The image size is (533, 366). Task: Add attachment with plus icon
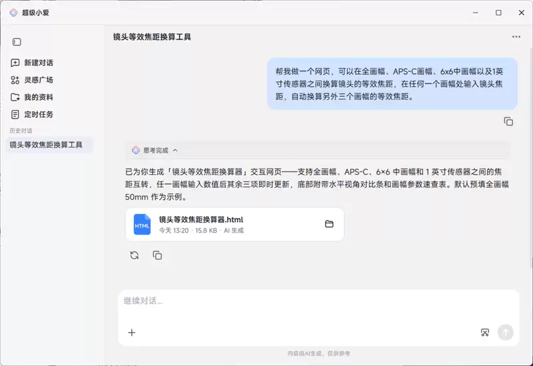pos(131,332)
